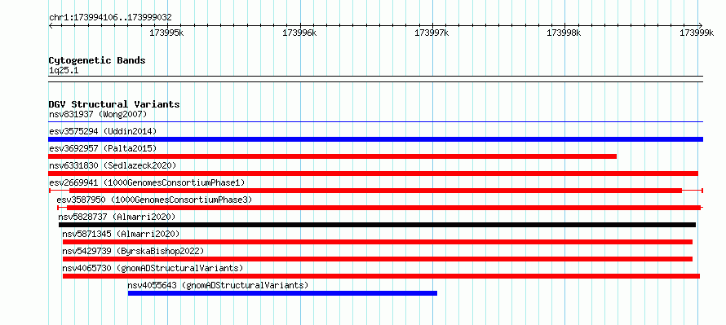Click nsv4065730 (gnomADStructuralVariants) label
This screenshot has height=325, width=726.
153,268
